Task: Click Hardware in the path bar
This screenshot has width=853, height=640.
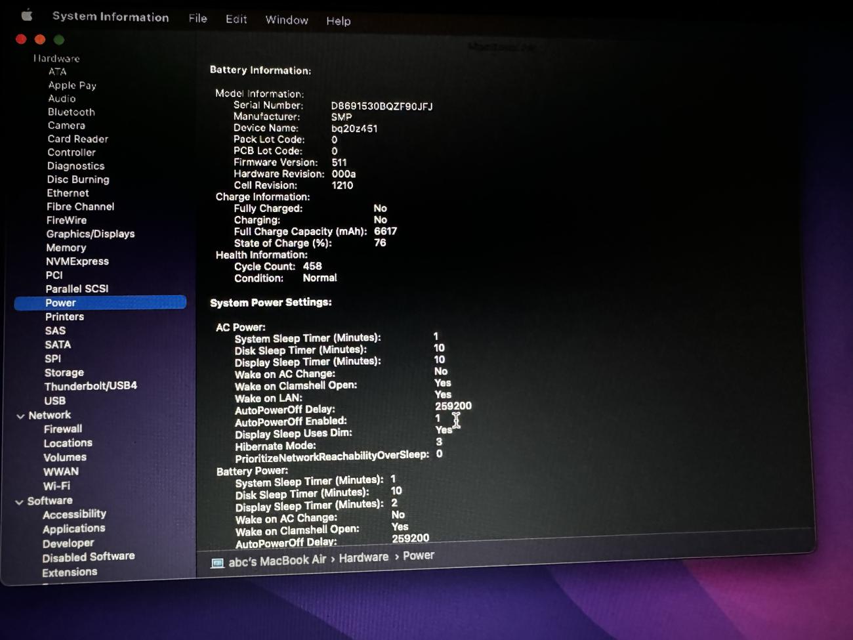Action: tap(364, 557)
